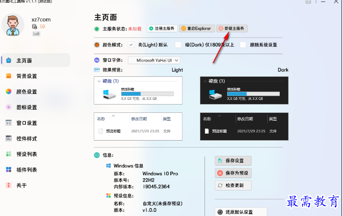Collapse the 硬盘 (1) group in Dark preview
343x216 pixels.
[x=205, y=81]
